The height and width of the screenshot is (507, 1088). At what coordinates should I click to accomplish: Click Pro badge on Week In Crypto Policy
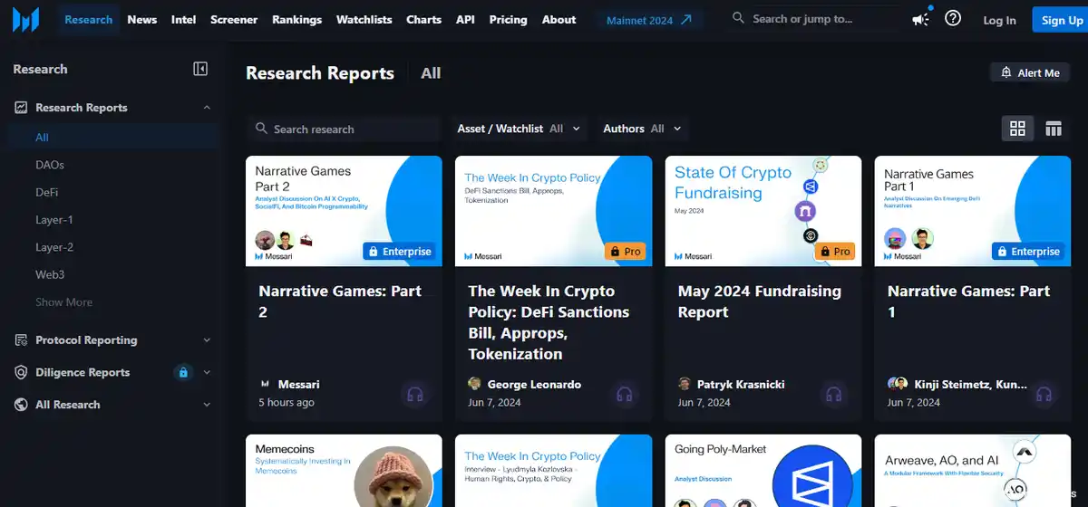[x=626, y=251]
